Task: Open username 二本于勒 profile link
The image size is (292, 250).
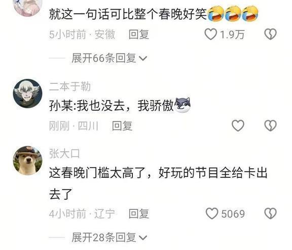Action: [70, 86]
